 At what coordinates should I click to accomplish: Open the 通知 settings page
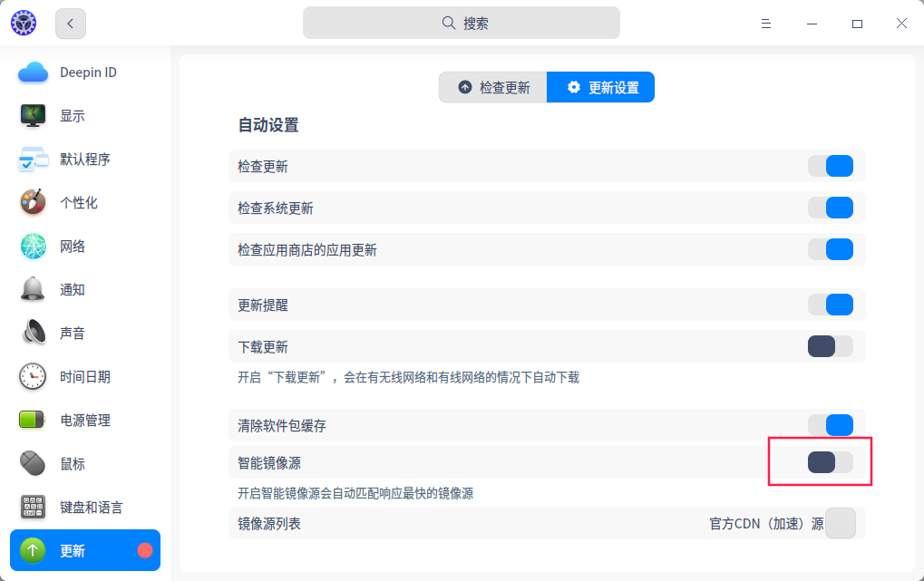click(85, 289)
